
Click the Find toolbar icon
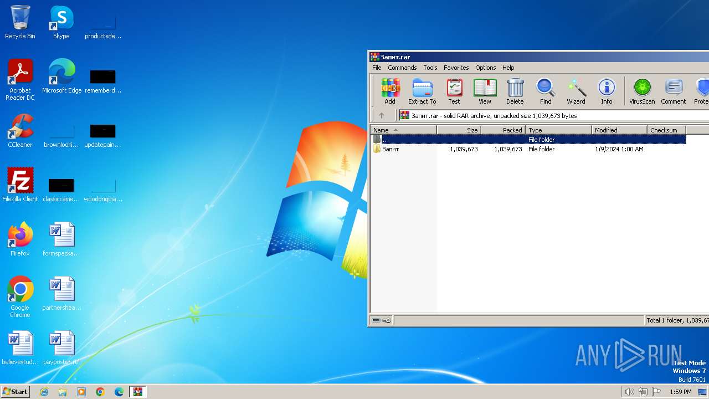click(546, 91)
